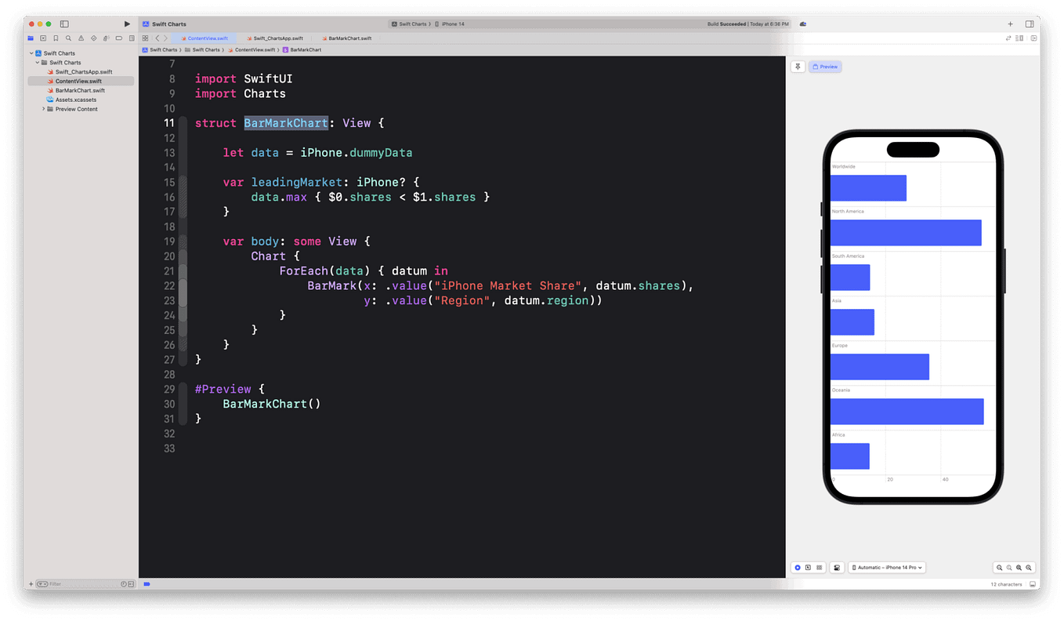Toggle live preview mode at canvas bottom
Screen dimensions: 1064x621
(798, 567)
